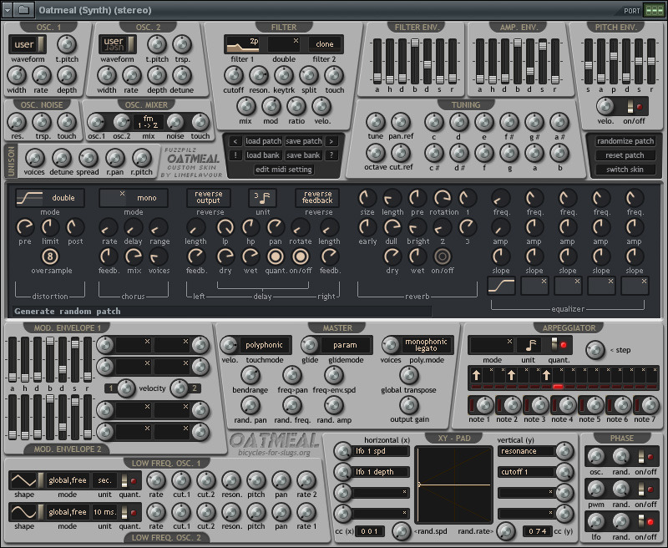Screen dimensions: 668x548
Task: Toggle delay reverse output
Action: pos(209,197)
